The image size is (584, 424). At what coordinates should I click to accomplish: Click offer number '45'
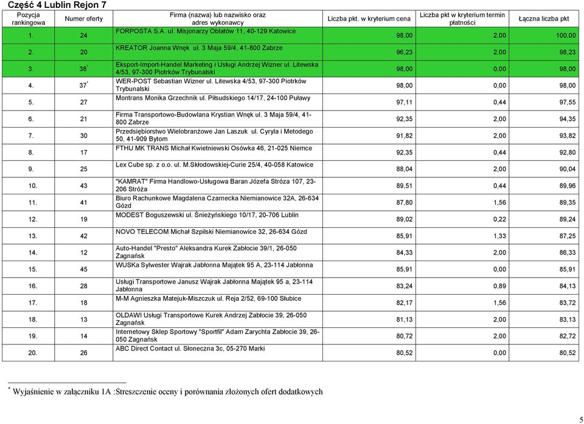84,269
